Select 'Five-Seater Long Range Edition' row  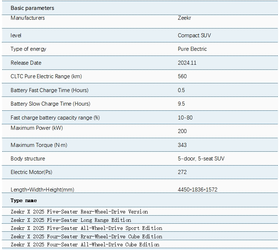coord(140,220)
